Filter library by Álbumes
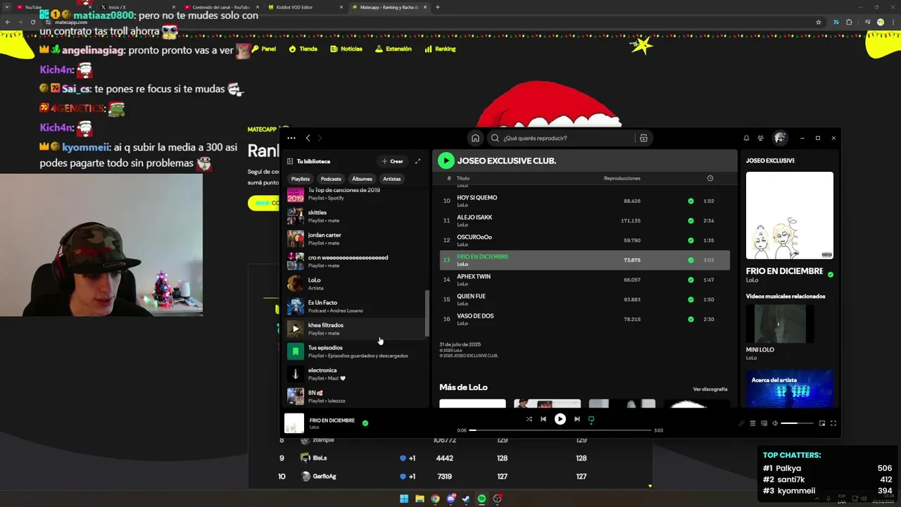This screenshot has height=507, width=901. coord(362,179)
